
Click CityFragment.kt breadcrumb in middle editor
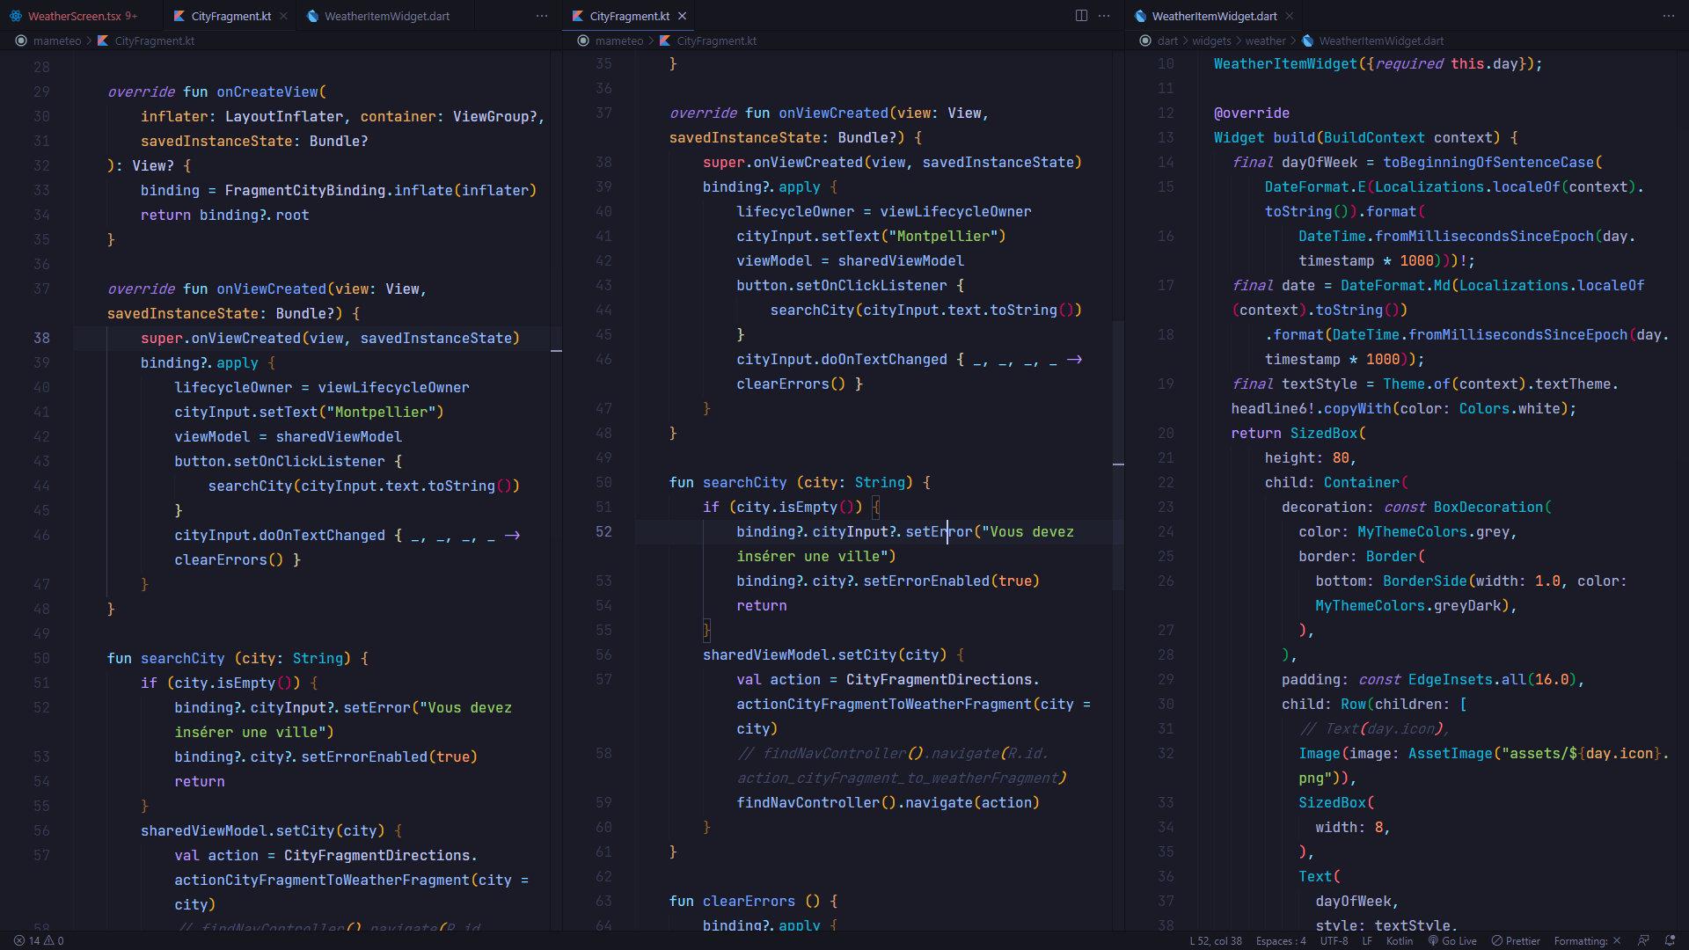click(716, 40)
